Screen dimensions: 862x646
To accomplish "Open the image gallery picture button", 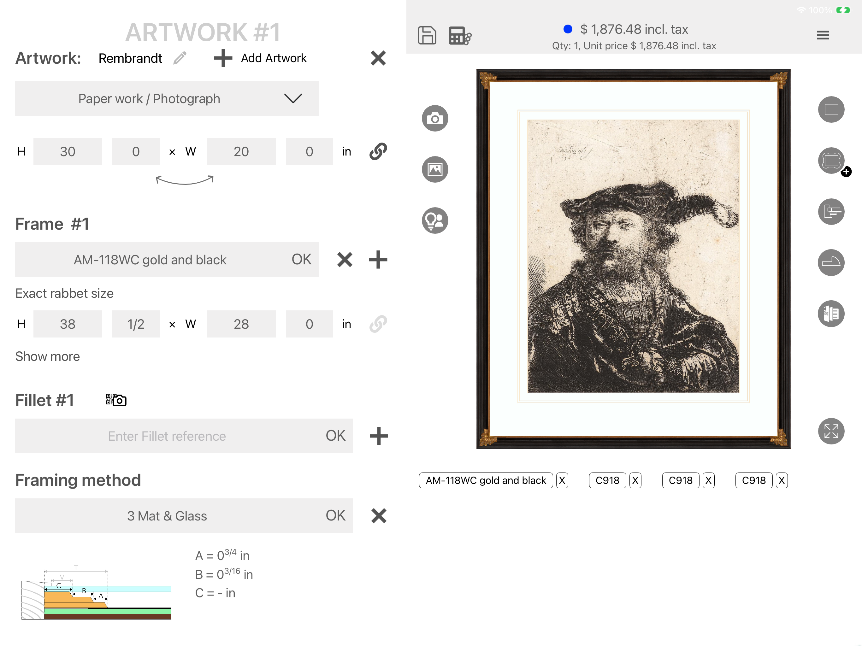I will (435, 169).
